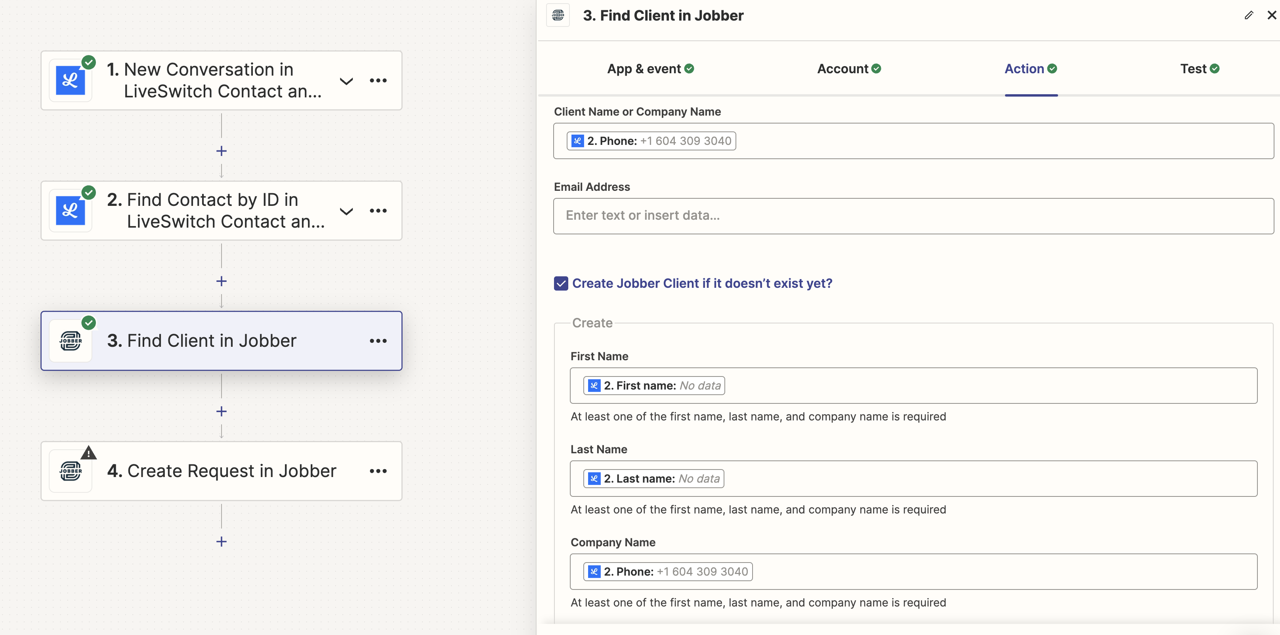Image resolution: width=1280 pixels, height=635 pixels.
Task: Select step 3 Find Client in Jobber
Action: point(222,340)
